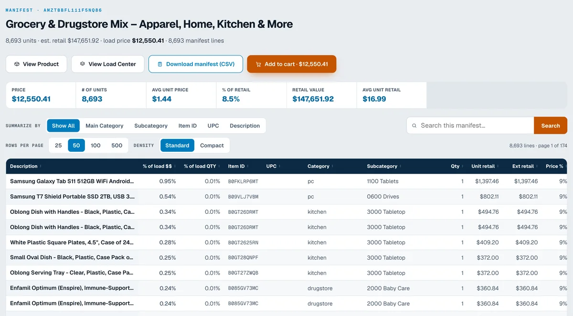Summarize by Subcategory
Image resolution: width=573 pixels, height=316 pixels.
151,126
